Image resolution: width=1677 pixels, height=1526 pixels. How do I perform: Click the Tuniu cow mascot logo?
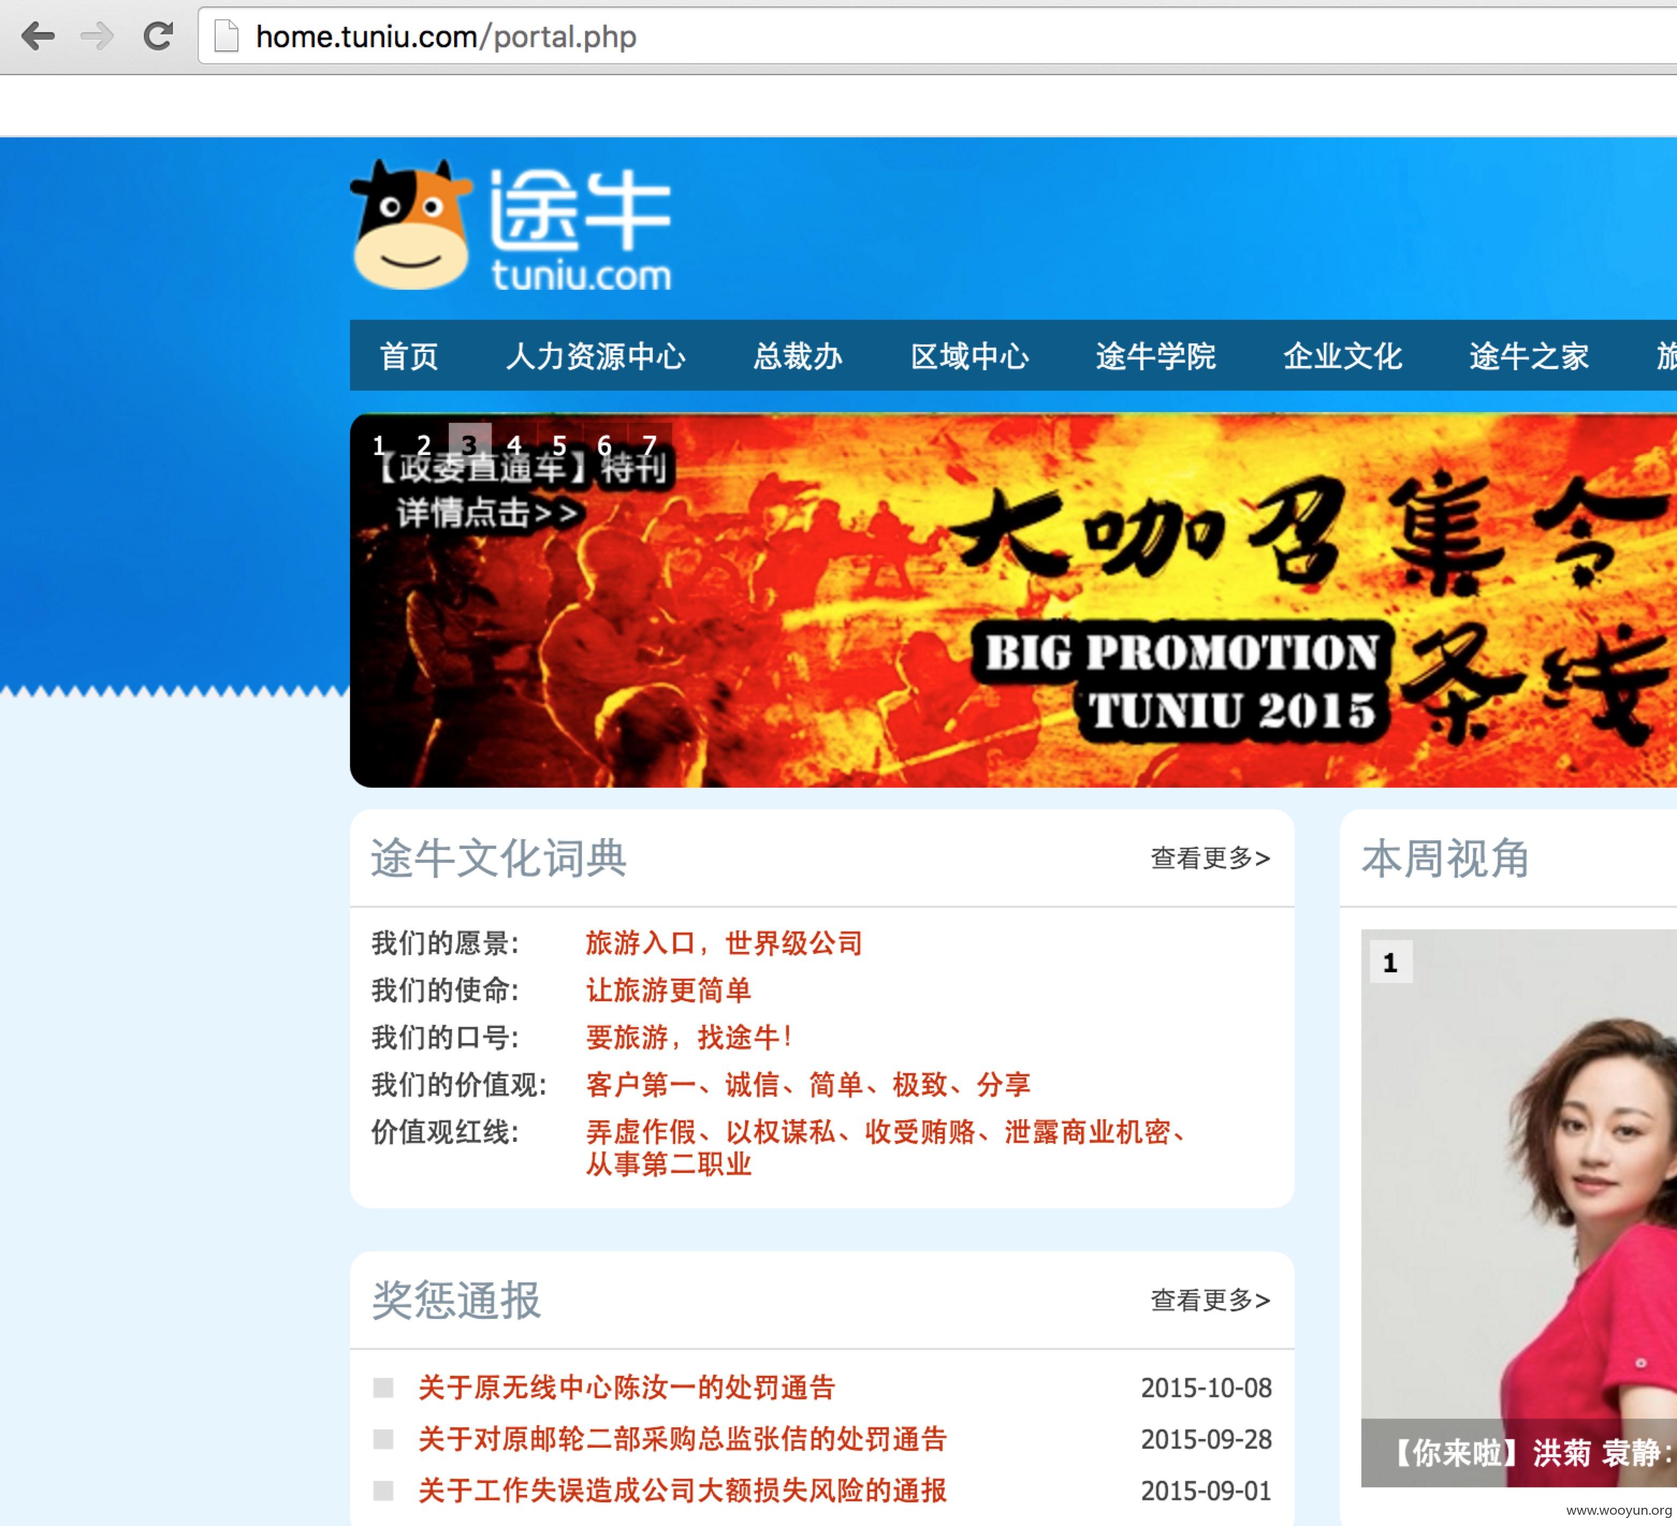411,224
